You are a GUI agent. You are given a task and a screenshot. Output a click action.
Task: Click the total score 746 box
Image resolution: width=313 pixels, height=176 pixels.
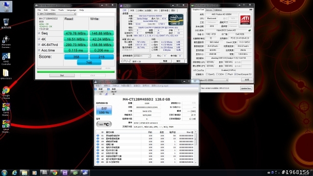point(89,63)
